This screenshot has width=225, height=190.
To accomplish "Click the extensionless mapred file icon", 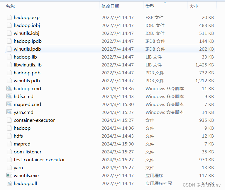I will pyautogui.click(x=9, y=144).
